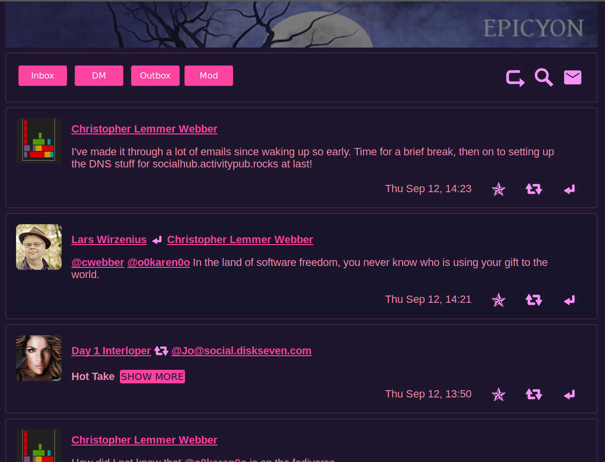Click the follow arrow icon beside search
The height and width of the screenshot is (462, 605).
click(515, 78)
